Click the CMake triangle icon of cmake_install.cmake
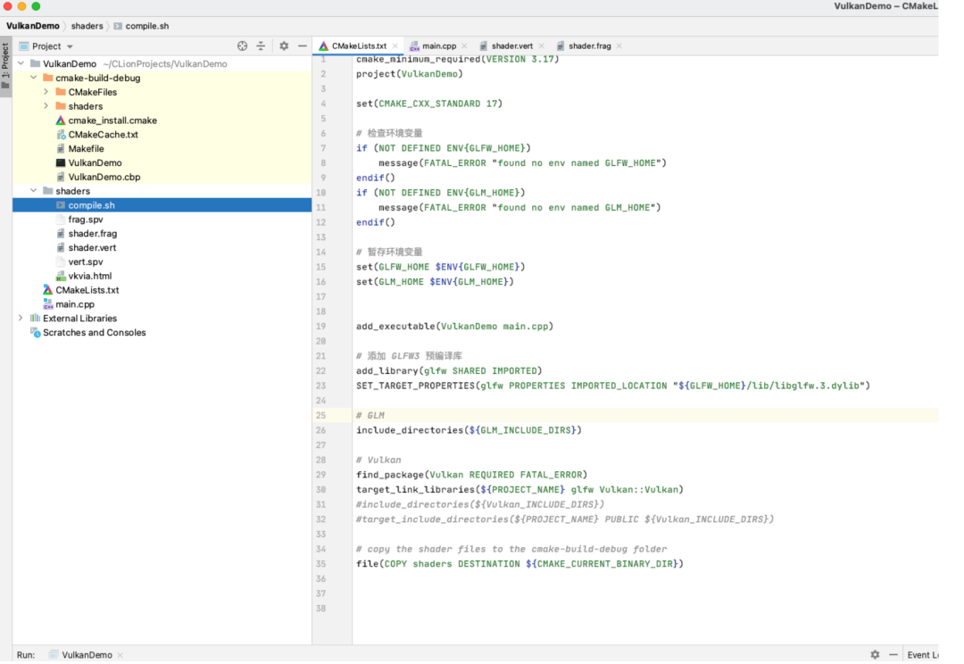The image size is (964, 664). point(61,120)
